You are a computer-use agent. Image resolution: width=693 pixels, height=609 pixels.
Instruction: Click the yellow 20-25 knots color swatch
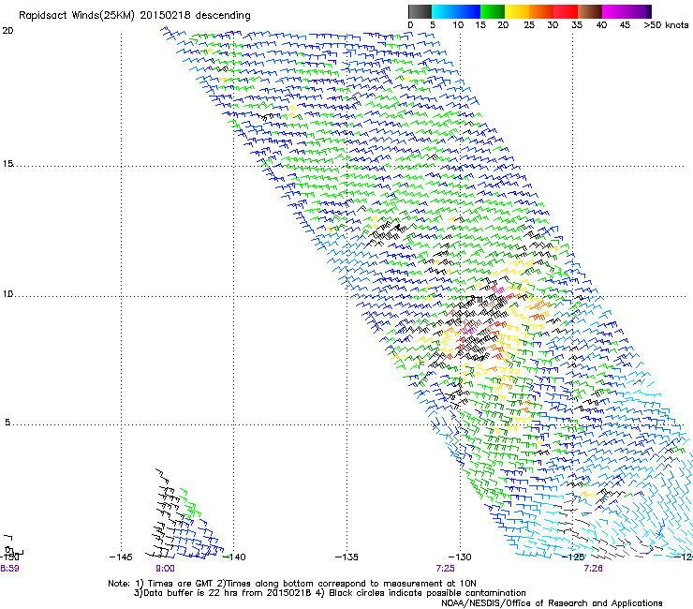point(517,11)
